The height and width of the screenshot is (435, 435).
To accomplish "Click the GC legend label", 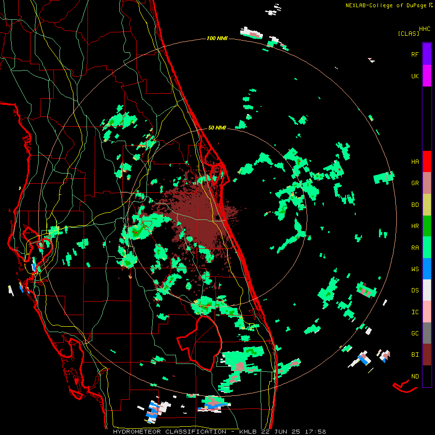I will pyautogui.click(x=415, y=333).
